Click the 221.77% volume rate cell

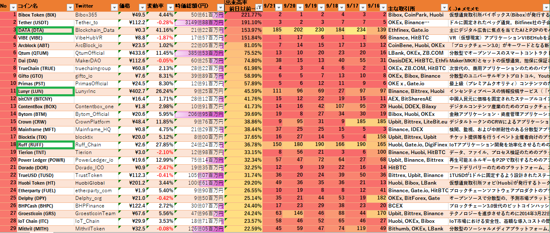244,15
